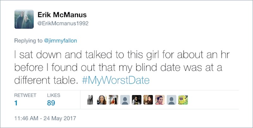View the 1 retweet count
This screenshot has width=253, height=128.
16,103
